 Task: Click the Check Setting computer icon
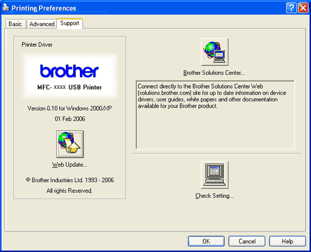(215, 175)
